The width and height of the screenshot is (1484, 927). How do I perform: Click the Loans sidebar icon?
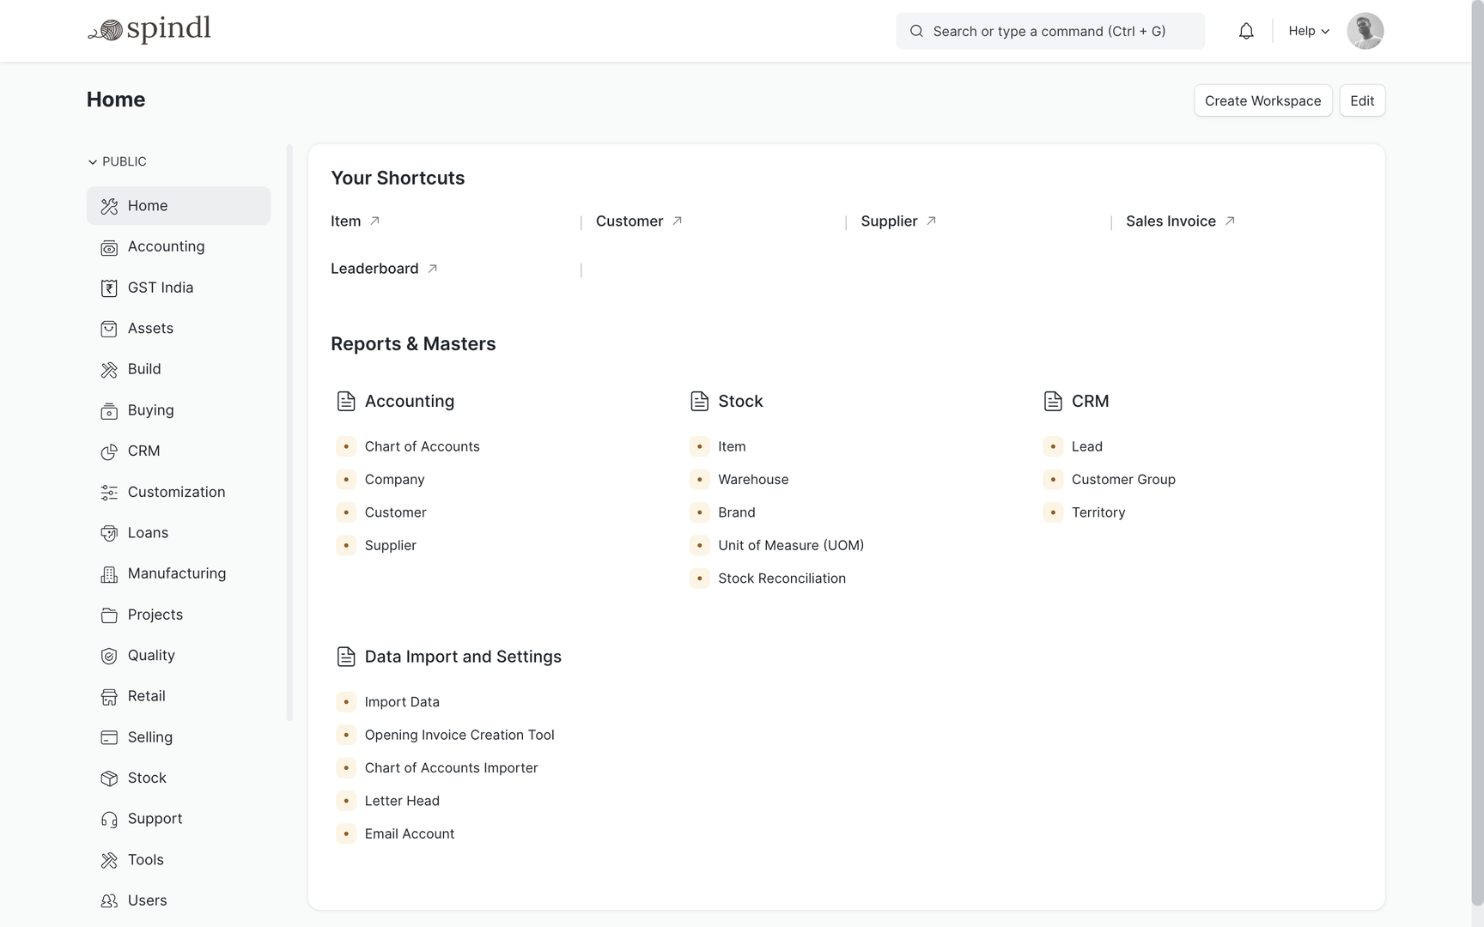[x=109, y=533]
